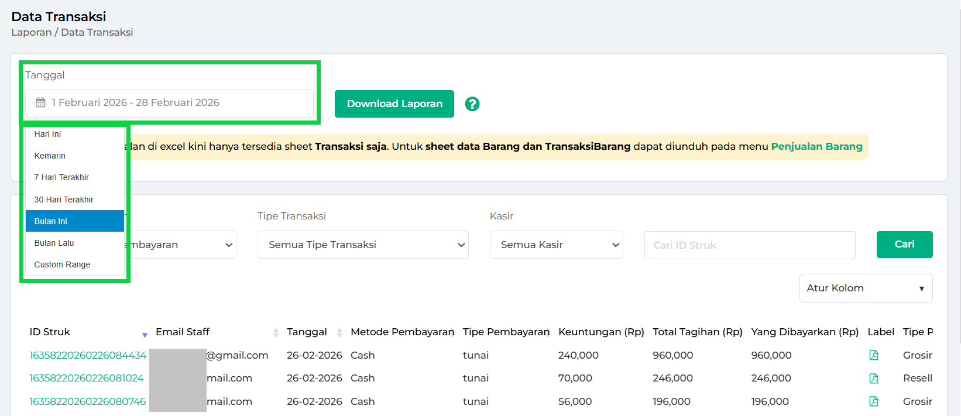Screen dimensions: 961x416
Task: Click calendar icon in date field
Action: [40, 103]
